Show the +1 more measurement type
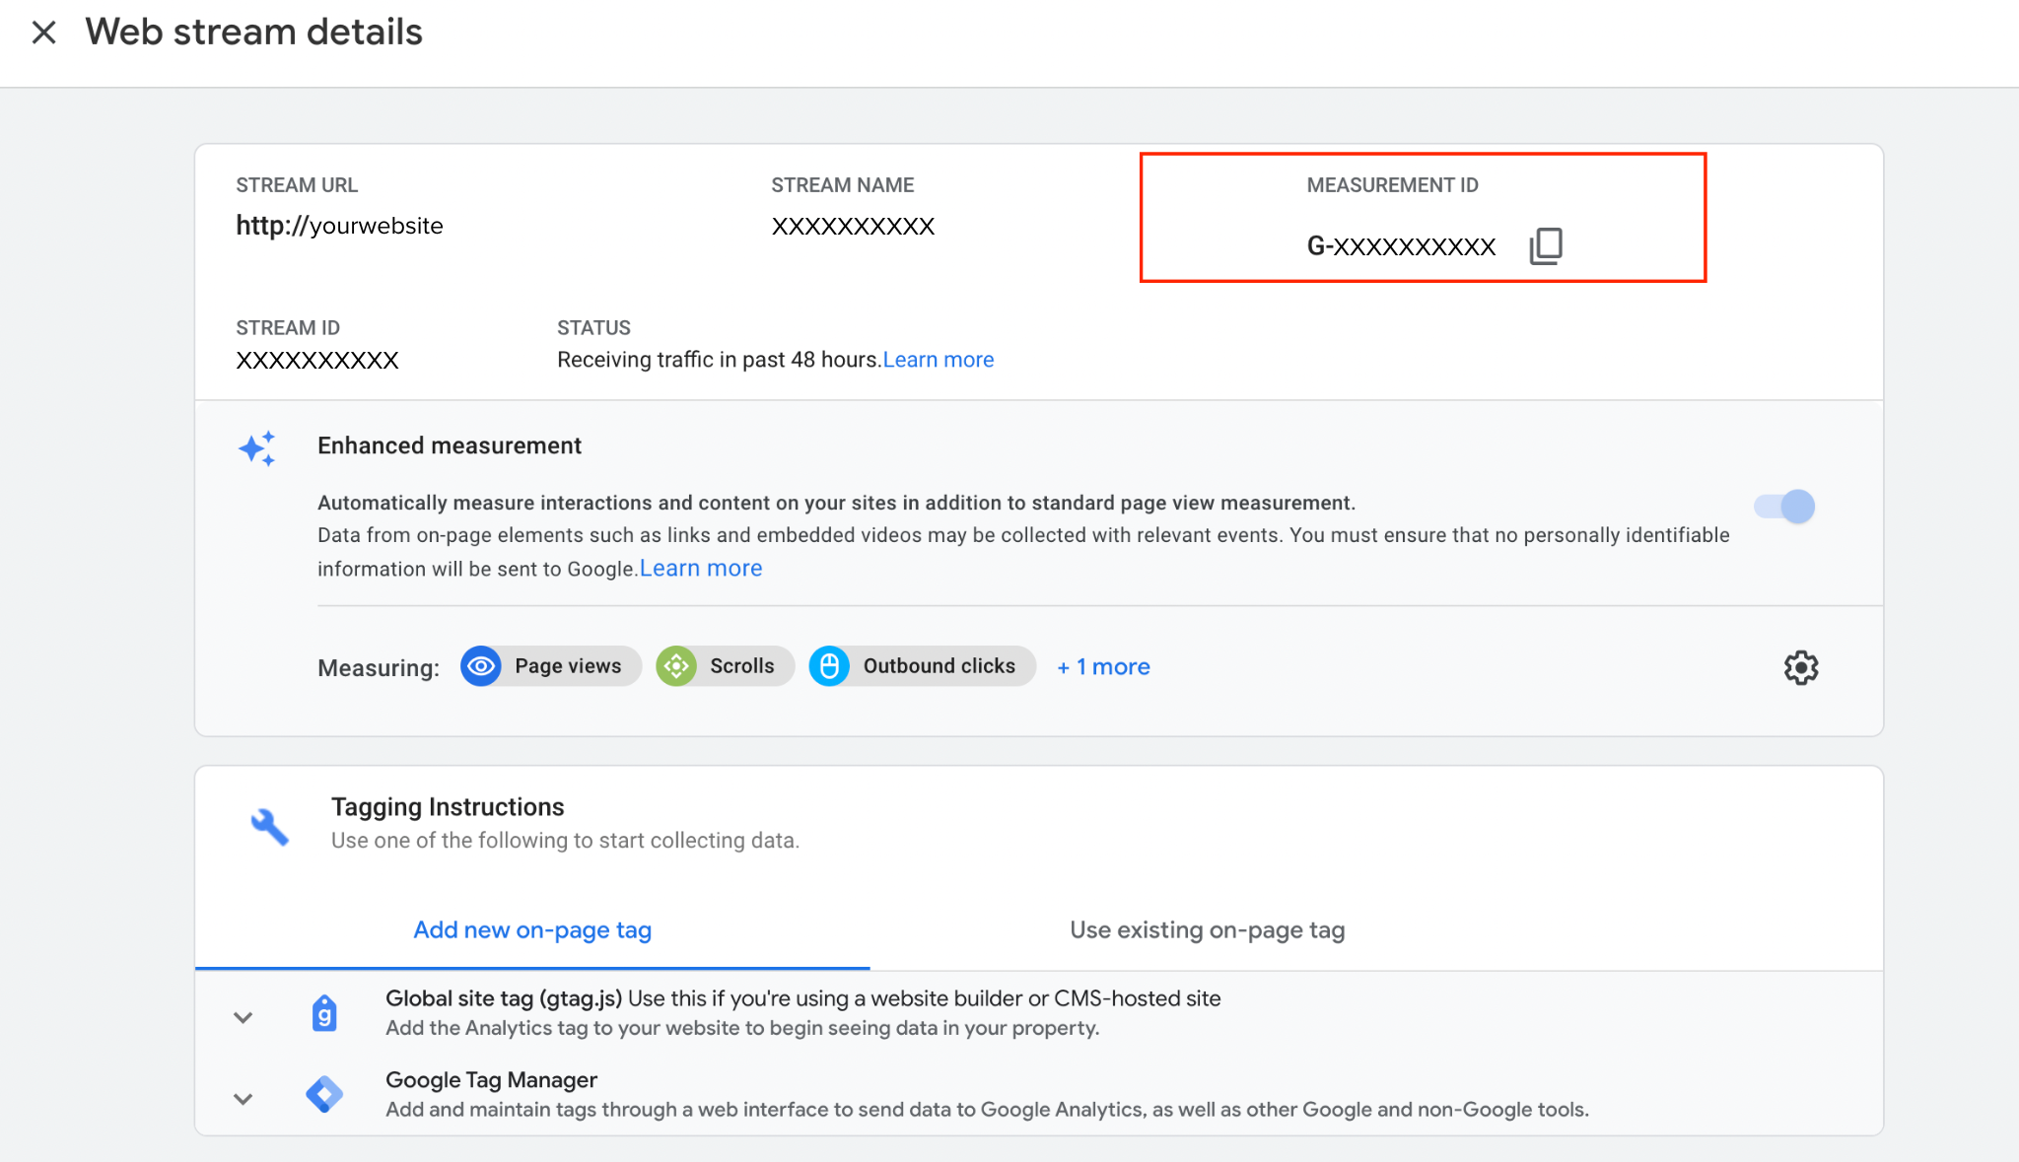This screenshot has width=2019, height=1162. click(x=1102, y=666)
